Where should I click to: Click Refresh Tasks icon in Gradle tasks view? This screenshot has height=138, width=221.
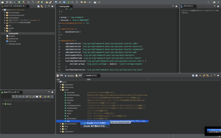pyautogui.click(x=204, y=76)
